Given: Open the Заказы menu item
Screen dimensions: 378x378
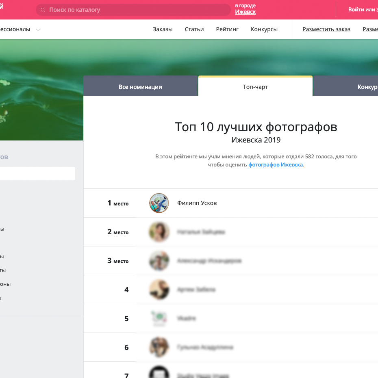Looking at the screenshot, I should tap(163, 29).
